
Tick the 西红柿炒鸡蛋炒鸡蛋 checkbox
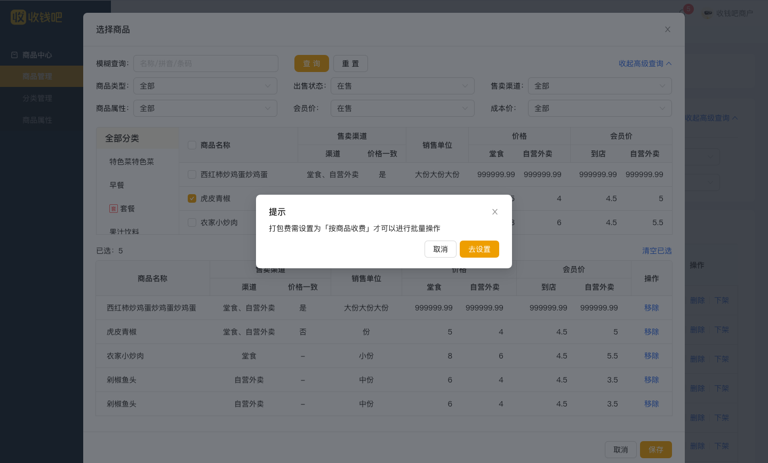point(192,174)
